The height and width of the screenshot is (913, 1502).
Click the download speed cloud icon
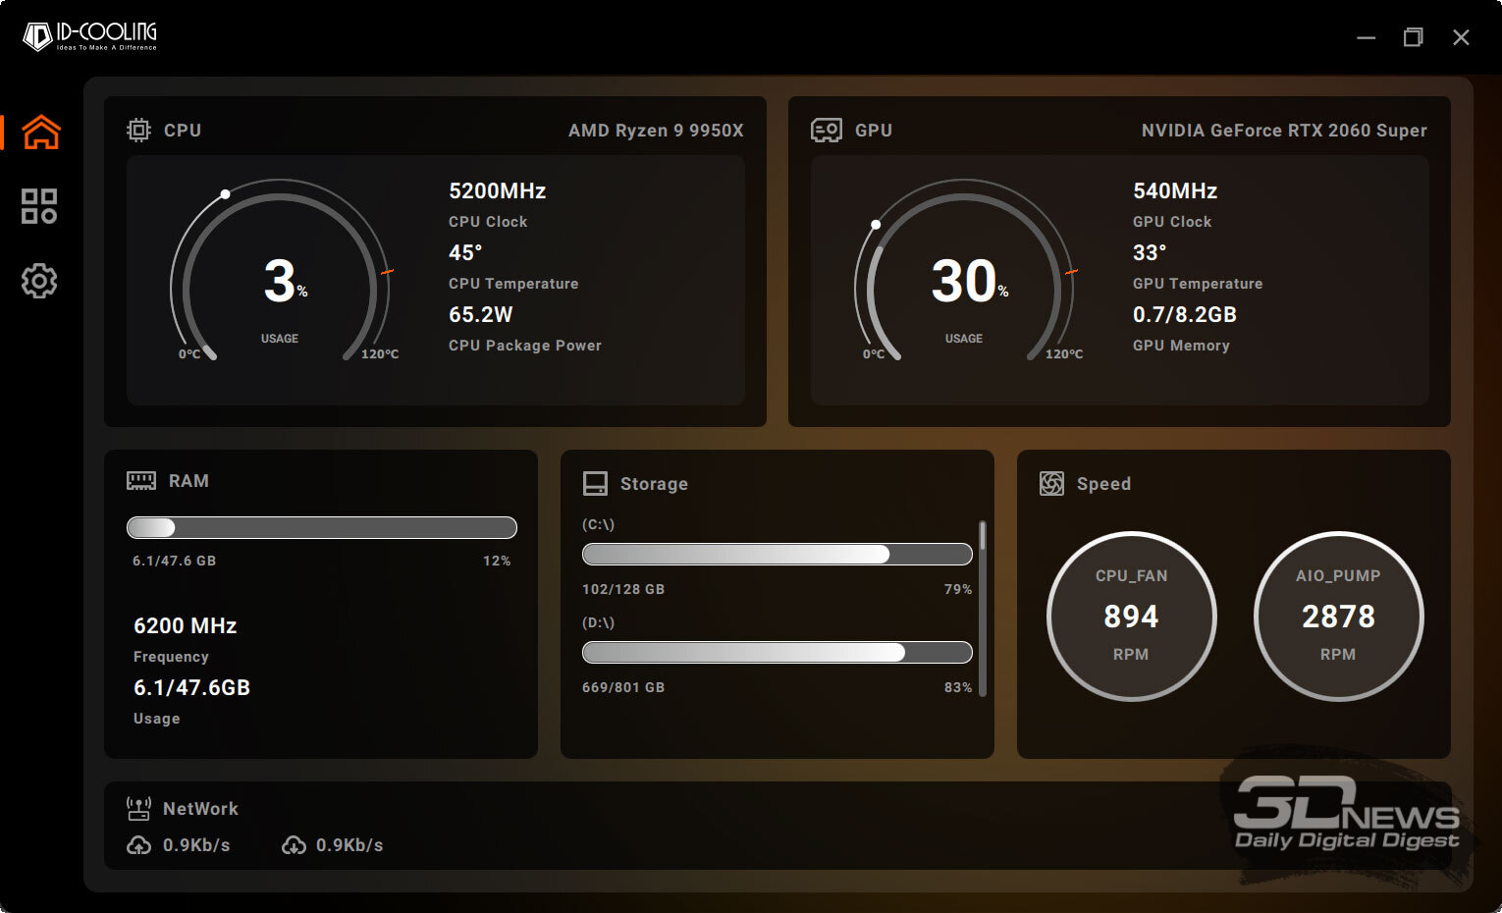point(294,845)
